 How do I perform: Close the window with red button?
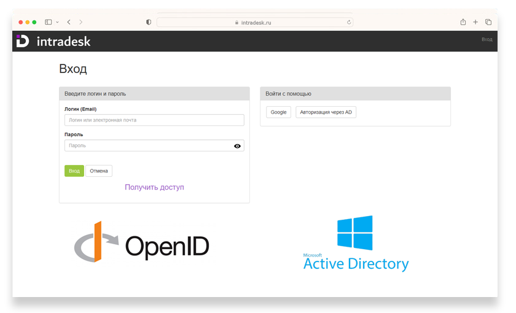coord(21,22)
